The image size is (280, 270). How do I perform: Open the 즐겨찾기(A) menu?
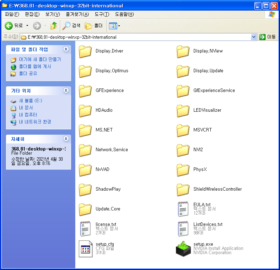pyautogui.click(x=77, y=14)
